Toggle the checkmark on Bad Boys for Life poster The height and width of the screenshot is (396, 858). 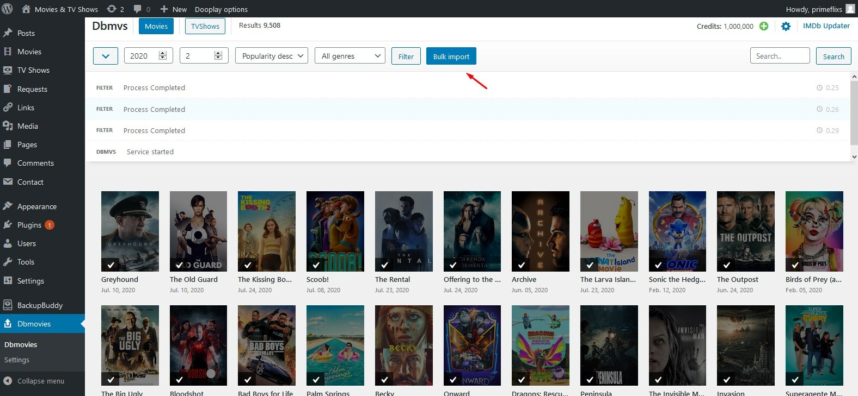(247, 379)
